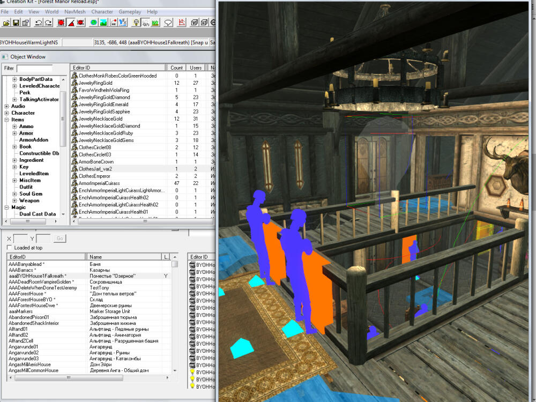The width and height of the screenshot is (536, 402).
Task: Expand the Armor tree node
Action: pyautogui.click(x=14, y=133)
